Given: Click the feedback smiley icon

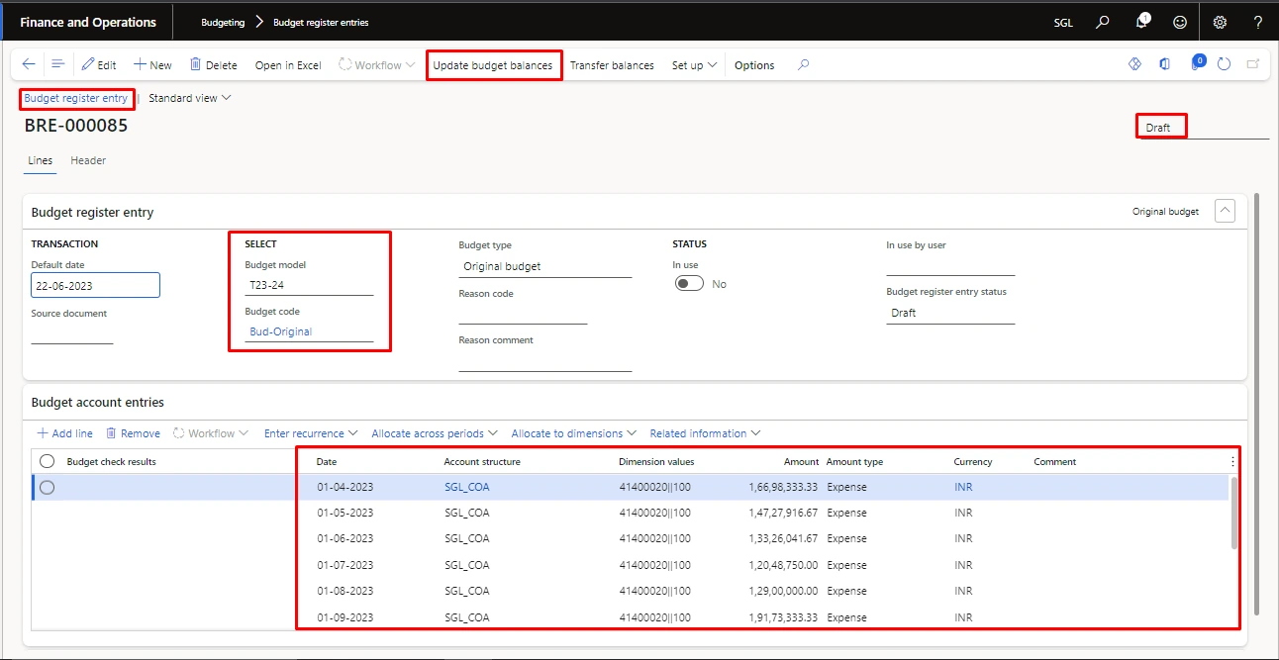Looking at the screenshot, I should [x=1179, y=22].
